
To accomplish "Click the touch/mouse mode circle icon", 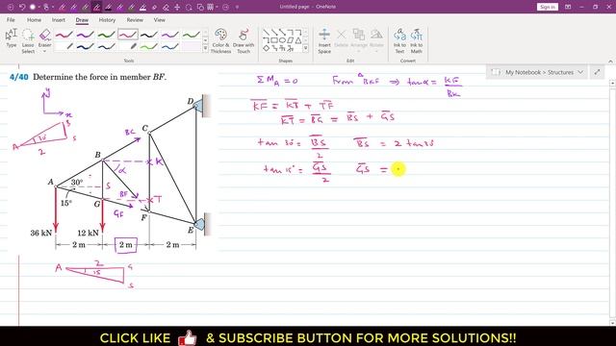I will pos(33,7).
